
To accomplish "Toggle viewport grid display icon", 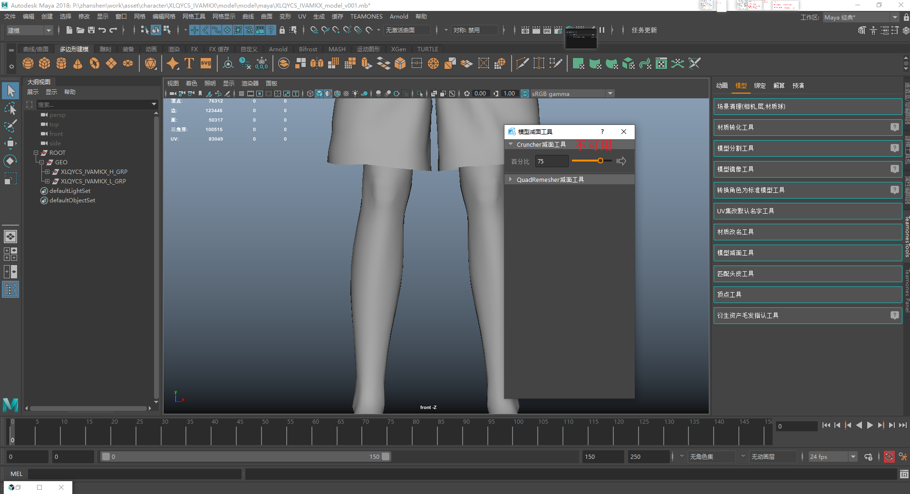I will point(242,94).
